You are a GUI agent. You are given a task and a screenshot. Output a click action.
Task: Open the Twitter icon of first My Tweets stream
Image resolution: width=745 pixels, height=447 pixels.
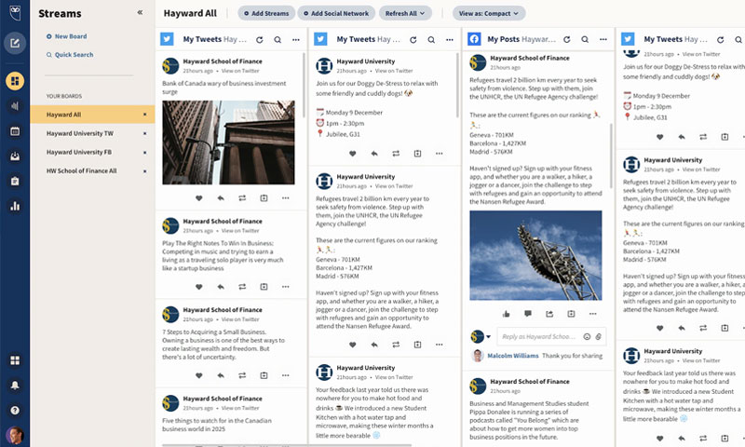click(167, 39)
